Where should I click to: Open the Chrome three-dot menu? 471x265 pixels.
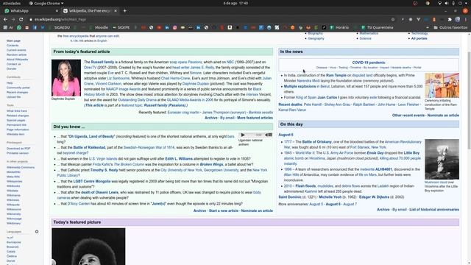pos(466,19)
